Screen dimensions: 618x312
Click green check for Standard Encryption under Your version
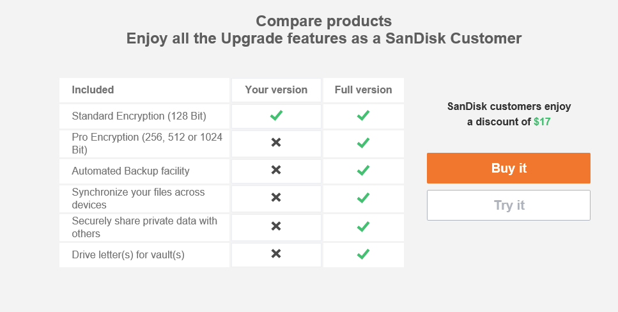coord(276,116)
